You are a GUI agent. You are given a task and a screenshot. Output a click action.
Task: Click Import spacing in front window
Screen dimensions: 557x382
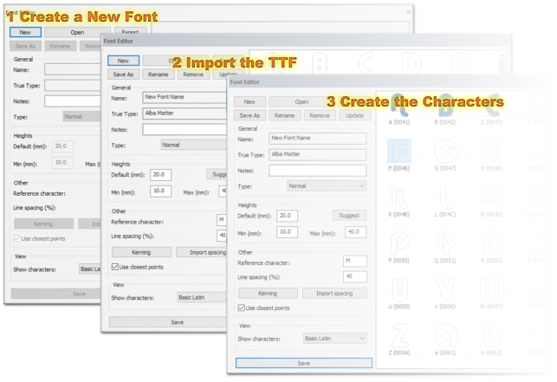pyautogui.click(x=334, y=293)
